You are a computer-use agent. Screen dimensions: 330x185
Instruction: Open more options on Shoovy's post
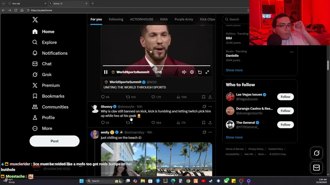pos(210,106)
